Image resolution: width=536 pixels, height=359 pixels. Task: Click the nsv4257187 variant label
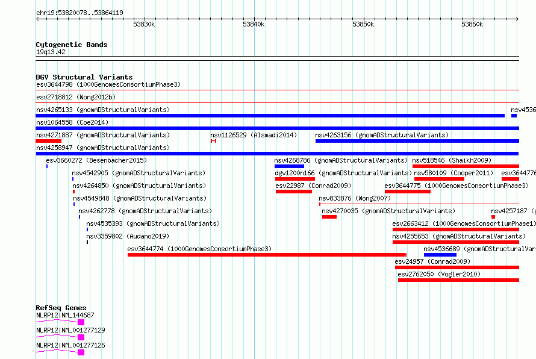tap(514, 211)
